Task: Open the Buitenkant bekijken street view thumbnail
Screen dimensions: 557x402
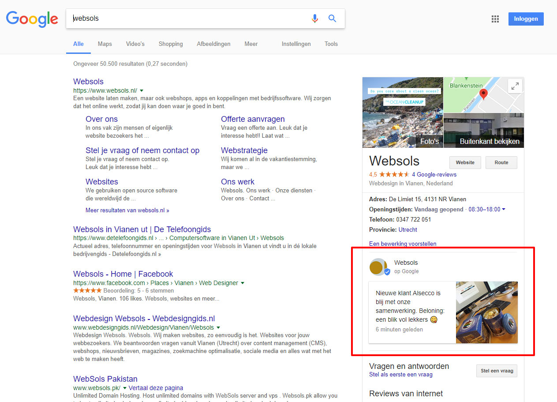Action: (x=484, y=131)
